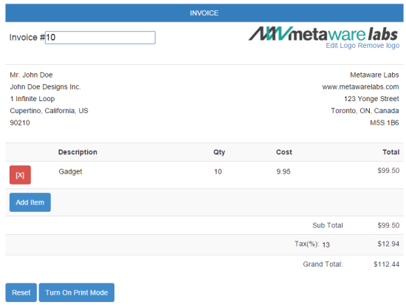The image size is (406, 305).
Task: Click John Doe Designs Inc. company text
Action: coord(45,87)
